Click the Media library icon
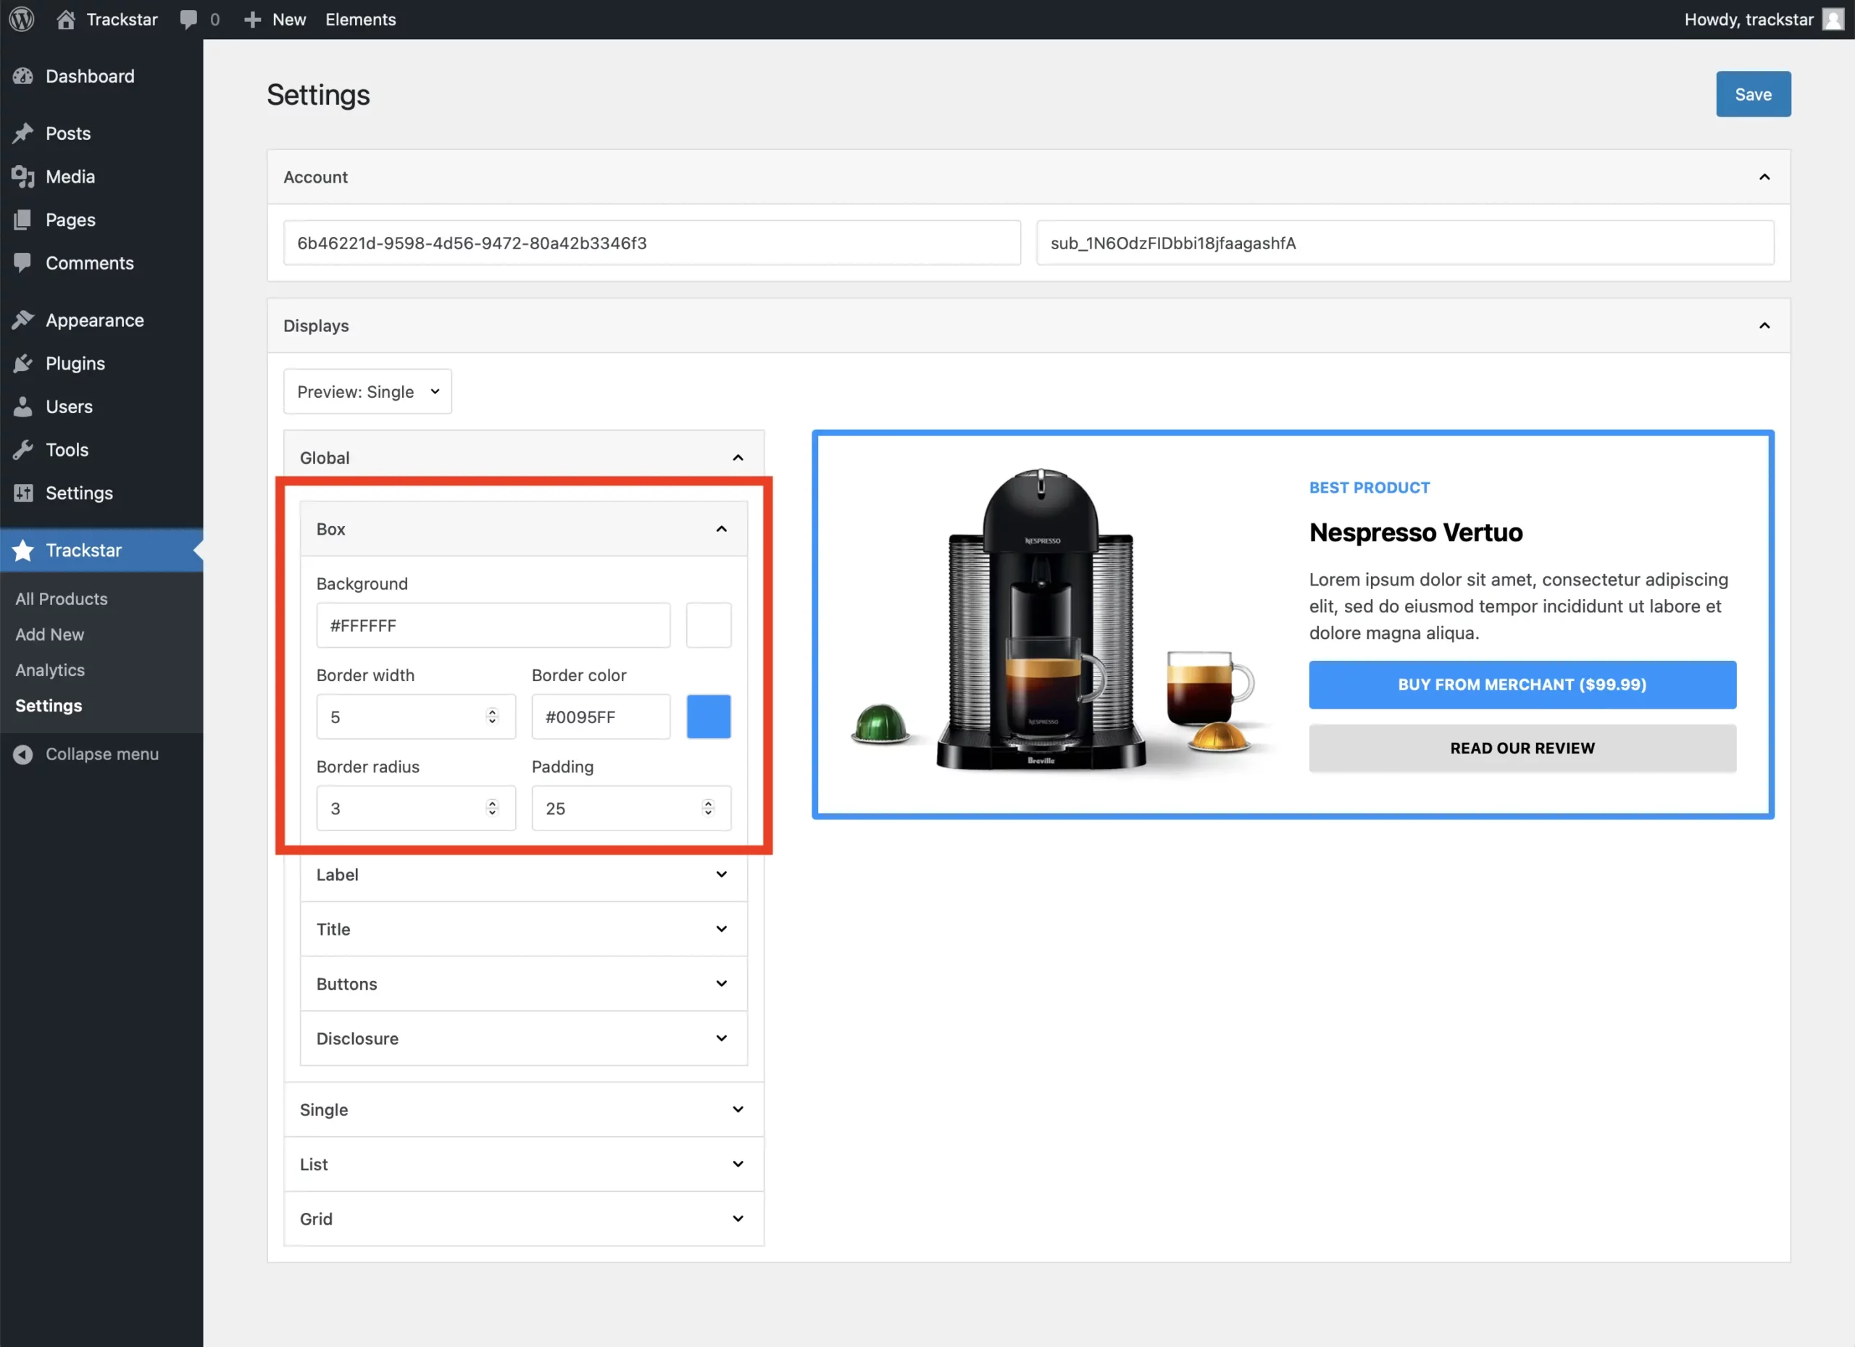The width and height of the screenshot is (1855, 1347). point(23,177)
